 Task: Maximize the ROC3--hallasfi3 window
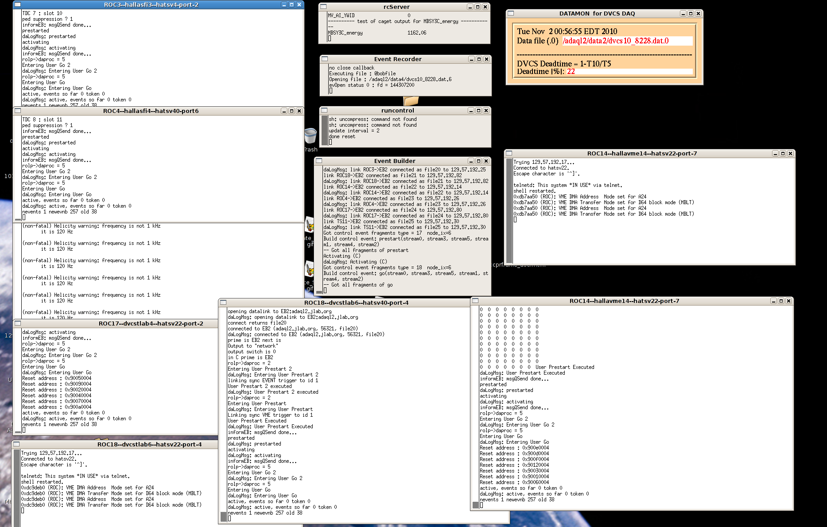291,4
